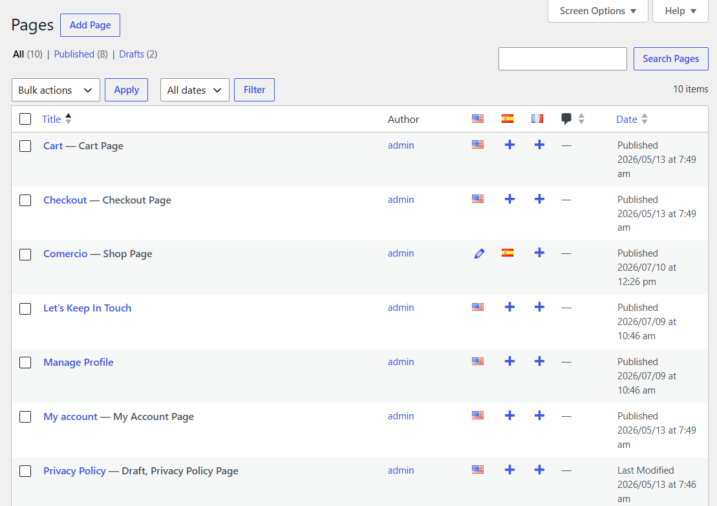This screenshot has width=717, height=506.
Task: Toggle the select-all checkbox in table header
Action: click(x=25, y=119)
